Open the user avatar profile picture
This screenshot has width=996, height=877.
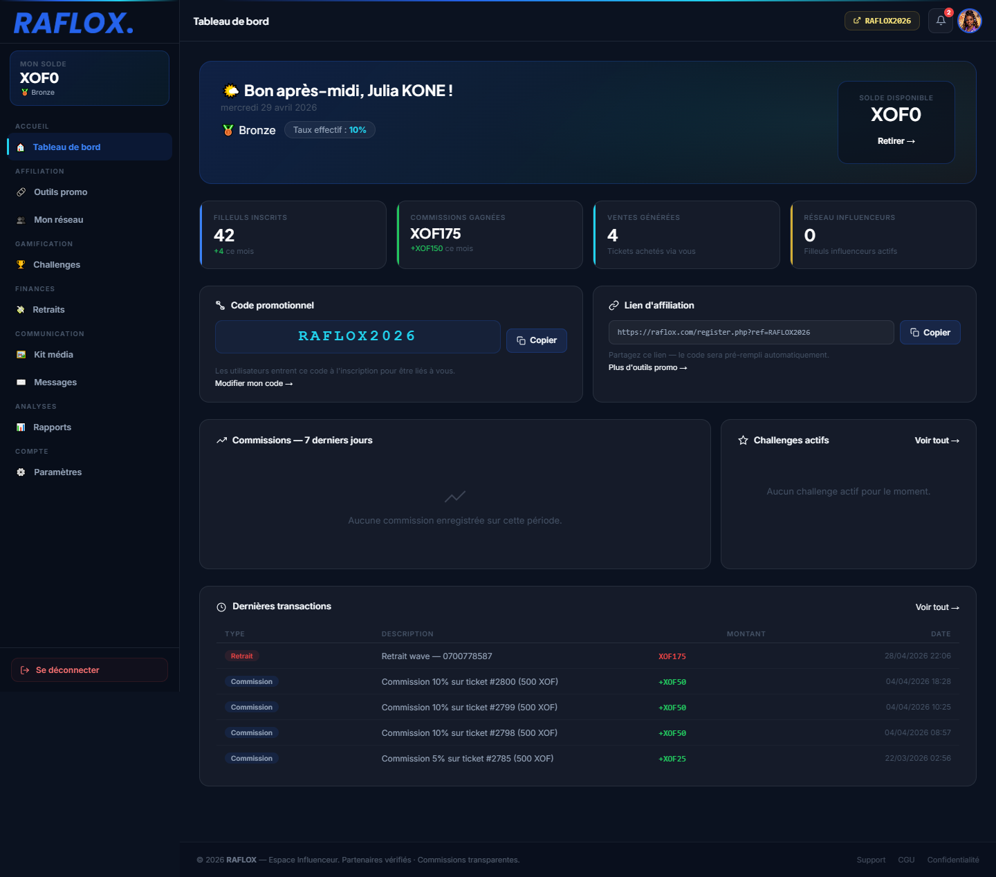(970, 21)
